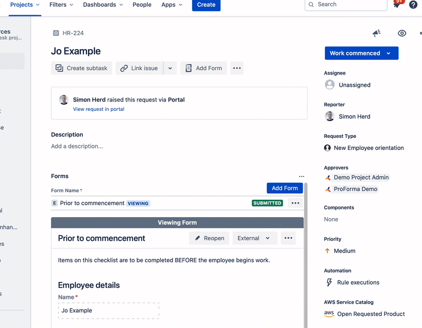Open Requested Product in AWS Service Catalog

(371, 314)
